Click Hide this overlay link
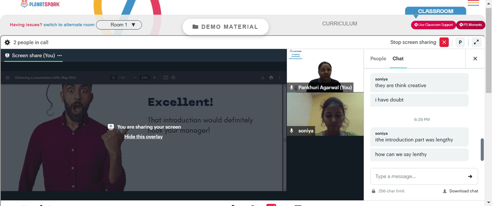This screenshot has width=492, height=206. (x=143, y=137)
